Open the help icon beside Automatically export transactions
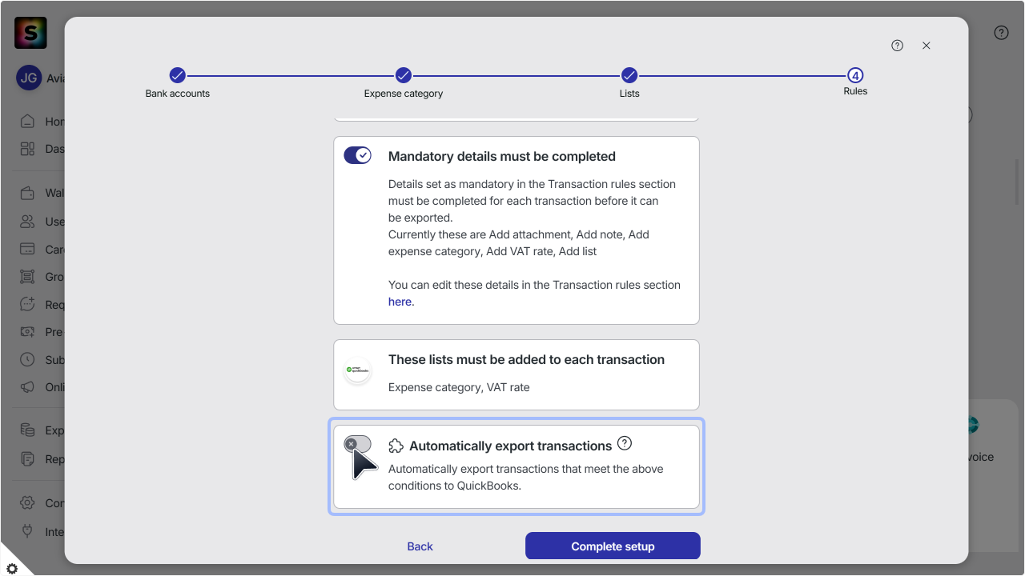 (x=625, y=443)
